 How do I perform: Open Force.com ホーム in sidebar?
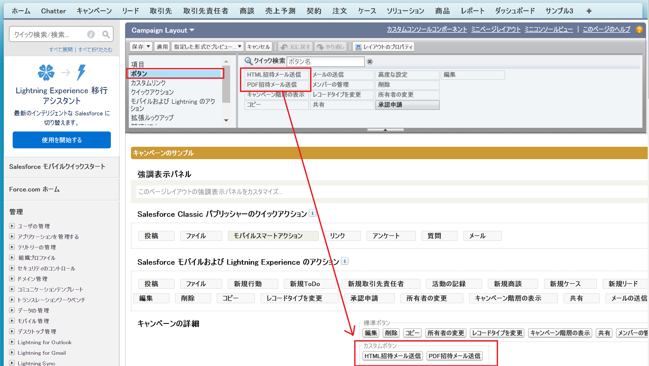click(x=34, y=189)
